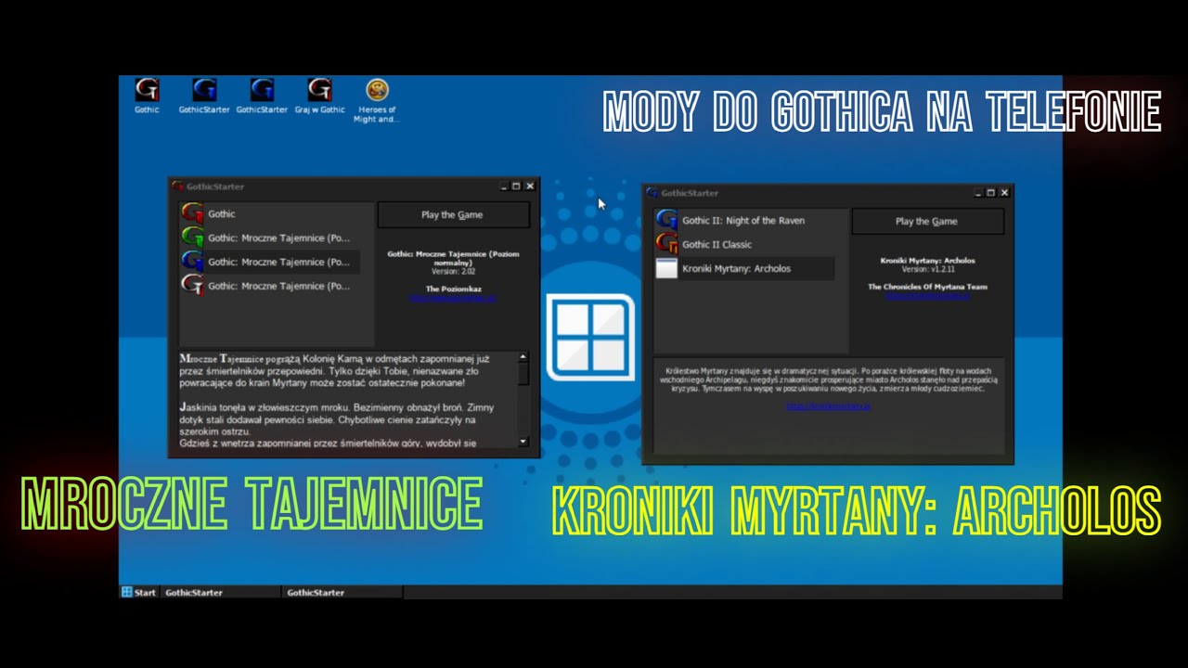Click the Mroczne Tajemnice description text box

pos(348,400)
